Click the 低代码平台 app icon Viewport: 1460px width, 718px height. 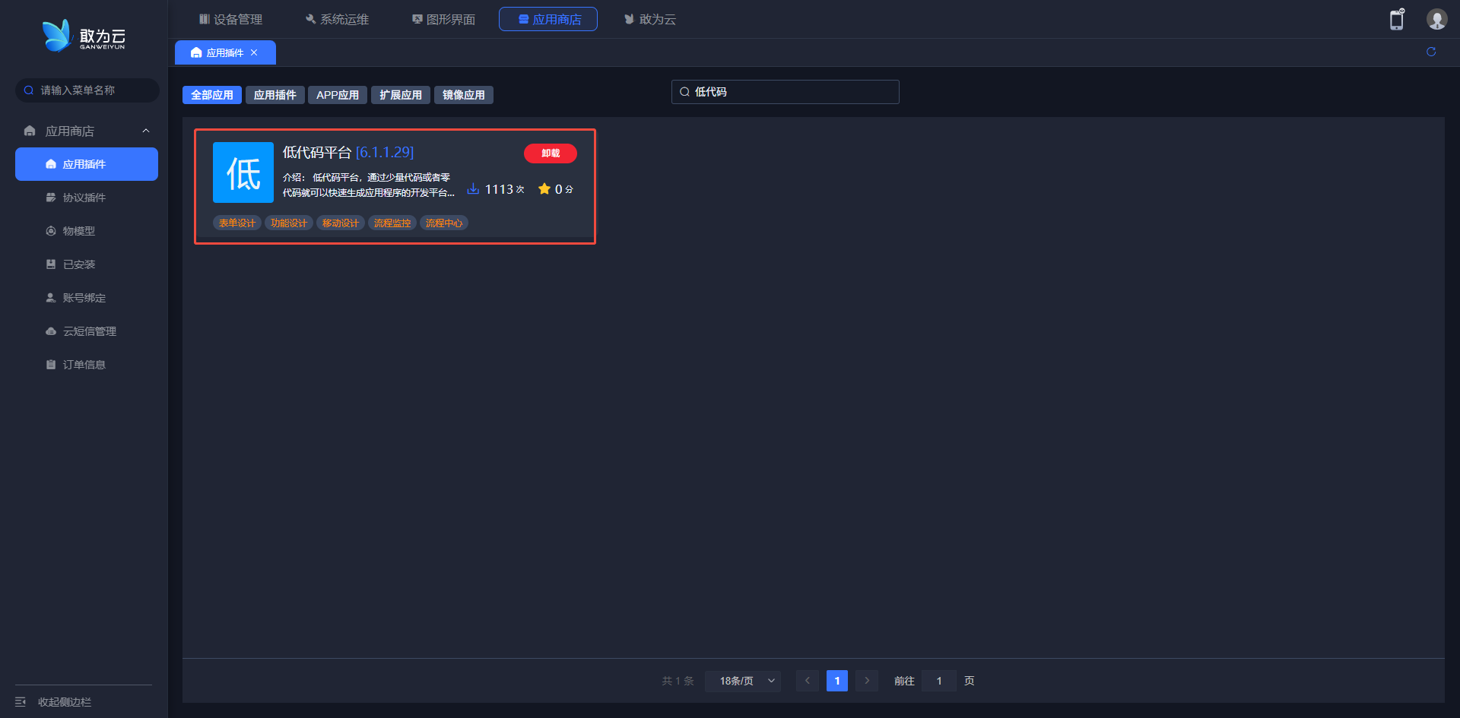pyautogui.click(x=243, y=172)
